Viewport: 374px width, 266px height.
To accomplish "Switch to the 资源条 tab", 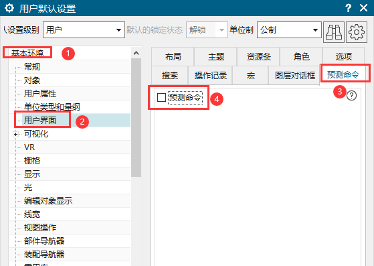I will pos(258,56).
